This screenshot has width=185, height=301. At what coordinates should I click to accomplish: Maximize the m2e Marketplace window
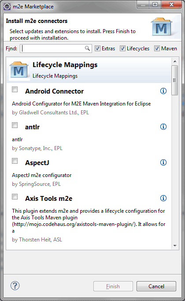click(x=155, y=5)
